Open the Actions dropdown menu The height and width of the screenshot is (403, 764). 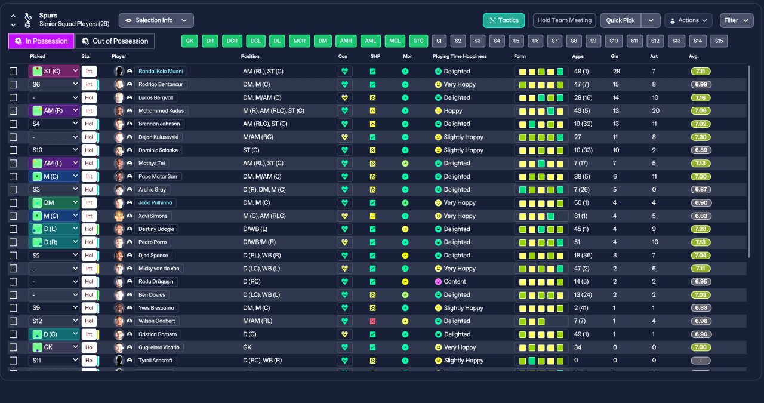pyautogui.click(x=688, y=20)
